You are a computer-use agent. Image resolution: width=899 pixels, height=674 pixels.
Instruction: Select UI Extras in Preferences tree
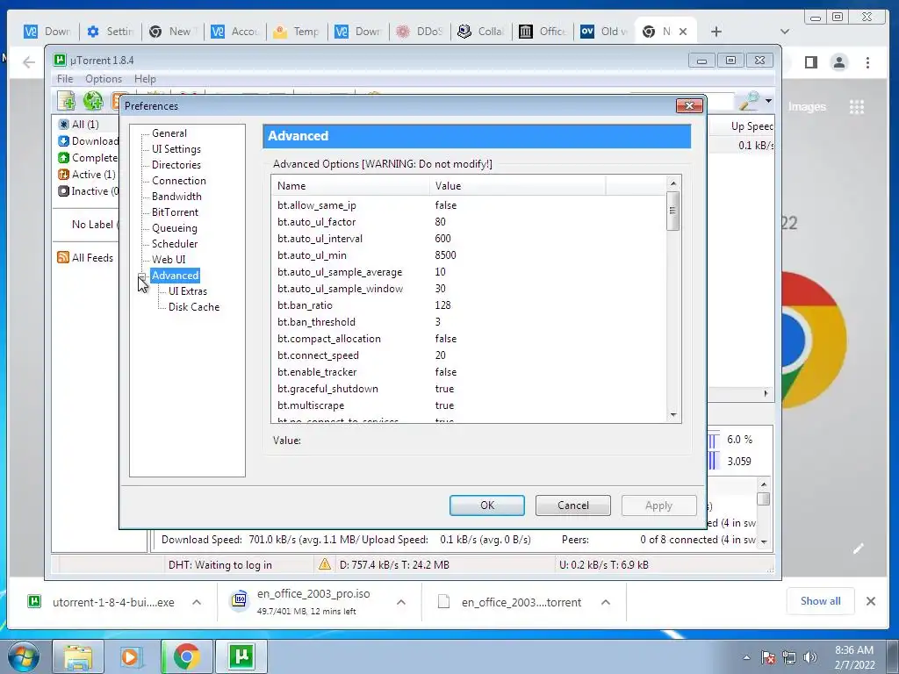pyautogui.click(x=188, y=291)
